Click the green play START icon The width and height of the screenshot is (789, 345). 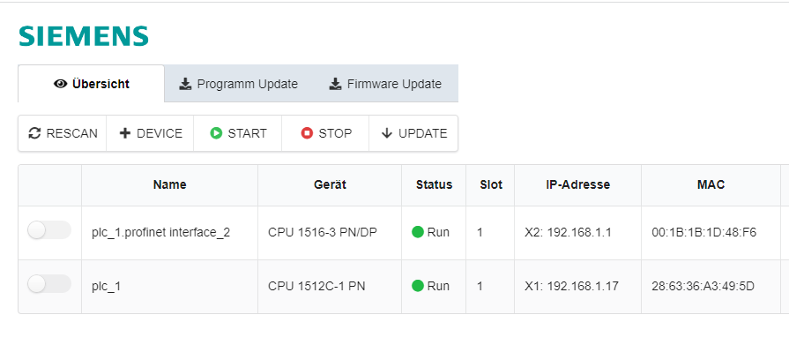pyautogui.click(x=216, y=133)
